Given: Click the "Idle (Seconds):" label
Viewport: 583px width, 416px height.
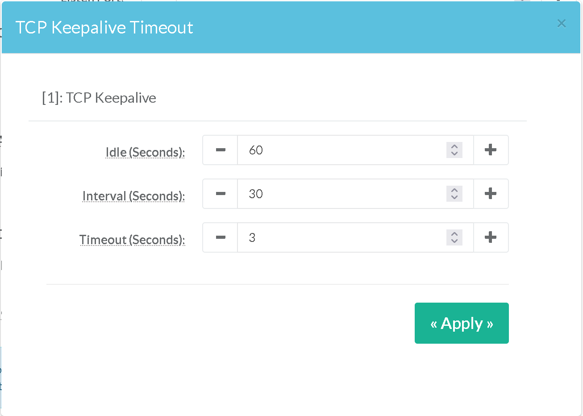Looking at the screenshot, I should [145, 152].
